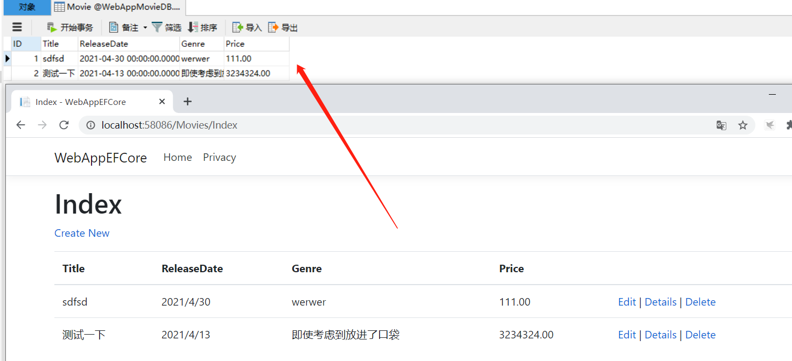Switch to the 对象 objects tab
This screenshot has height=361, width=792.
pos(27,7)
